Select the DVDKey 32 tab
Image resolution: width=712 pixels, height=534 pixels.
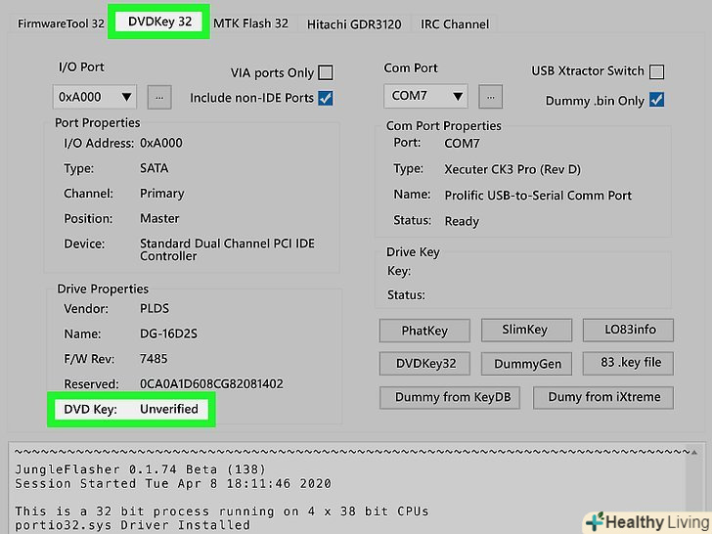coord(159,22)
